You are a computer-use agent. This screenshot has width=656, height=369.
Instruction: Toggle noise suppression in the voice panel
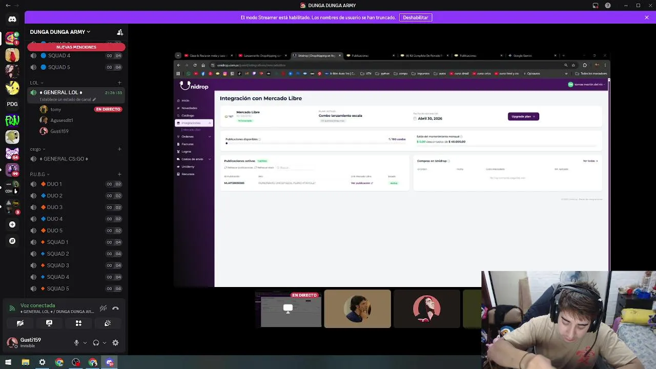tap(103, 309)
